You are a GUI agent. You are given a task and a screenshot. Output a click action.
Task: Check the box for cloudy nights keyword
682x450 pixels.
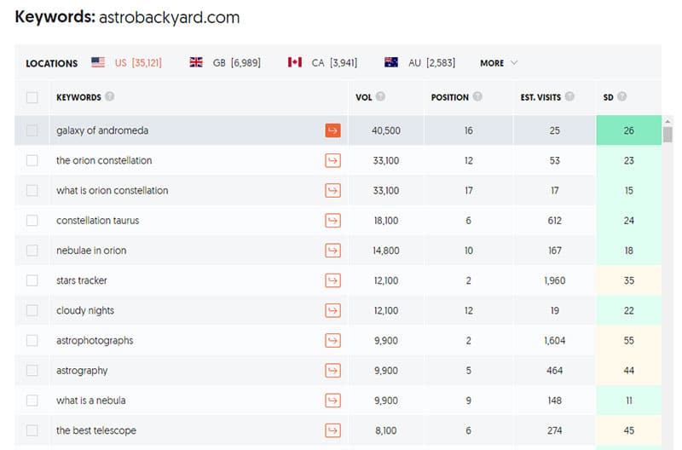click(32, 310)
